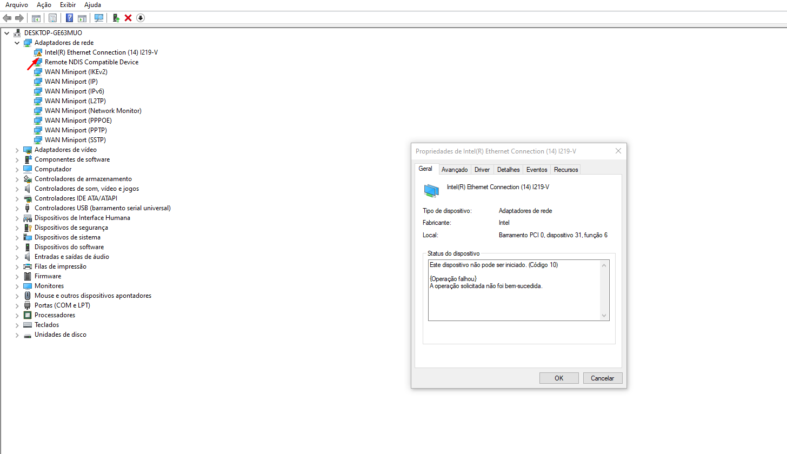Collapse the Adaptadores de rede category
The width and height of the screenshot is (787, 454).
click(17, 43)
